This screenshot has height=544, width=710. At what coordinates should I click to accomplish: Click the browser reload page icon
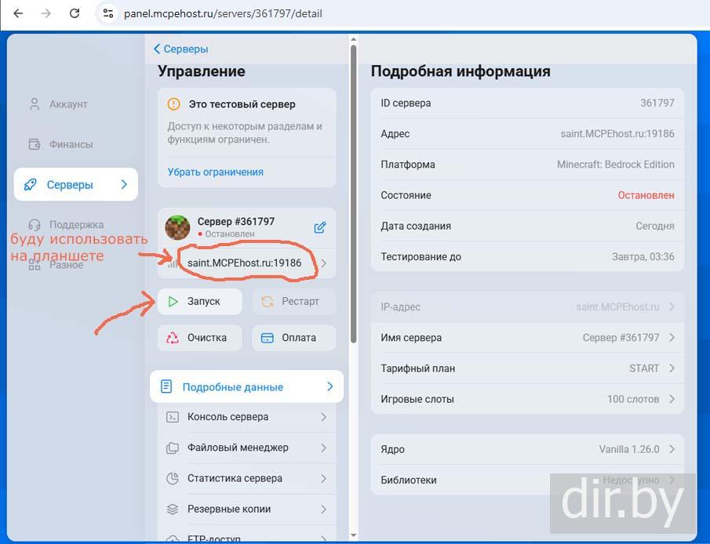(75, 13)
